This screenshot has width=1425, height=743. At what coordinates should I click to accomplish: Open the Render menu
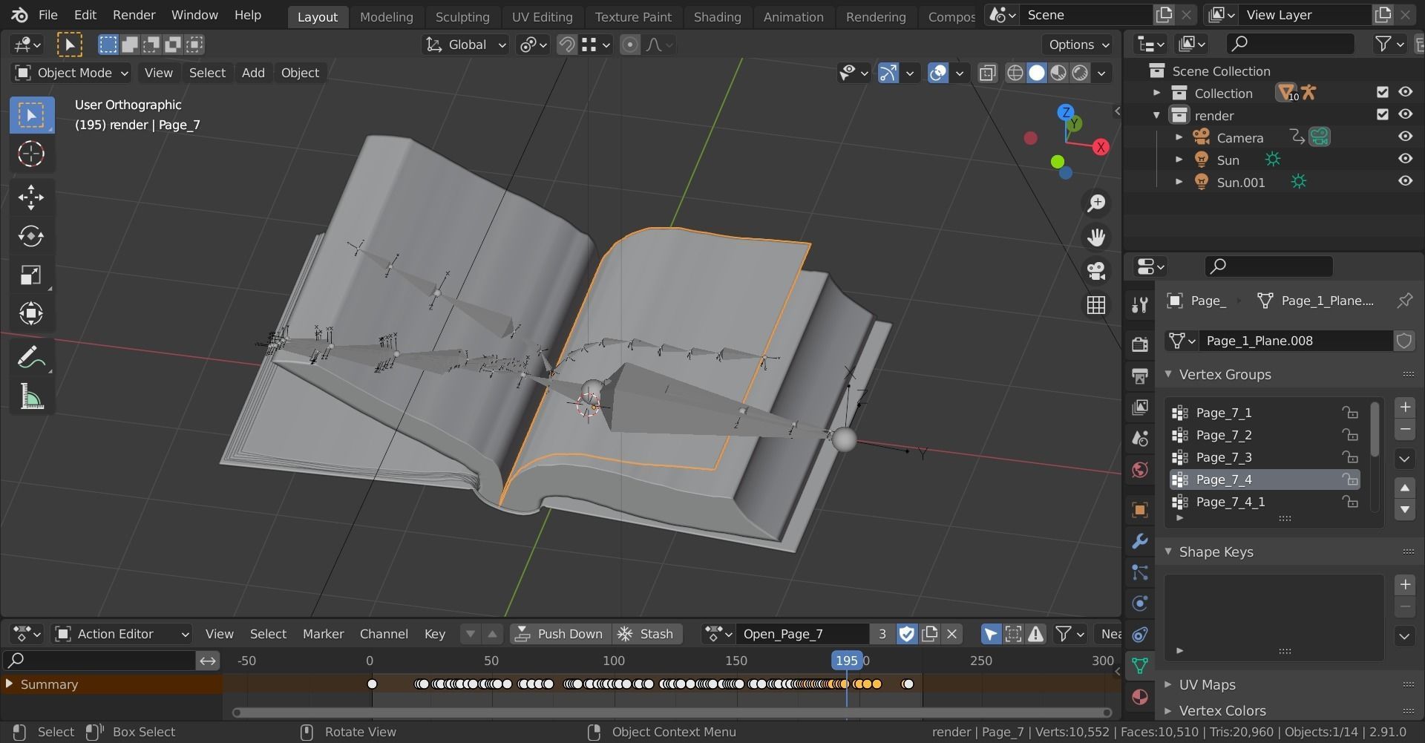(x=134, y=15)
